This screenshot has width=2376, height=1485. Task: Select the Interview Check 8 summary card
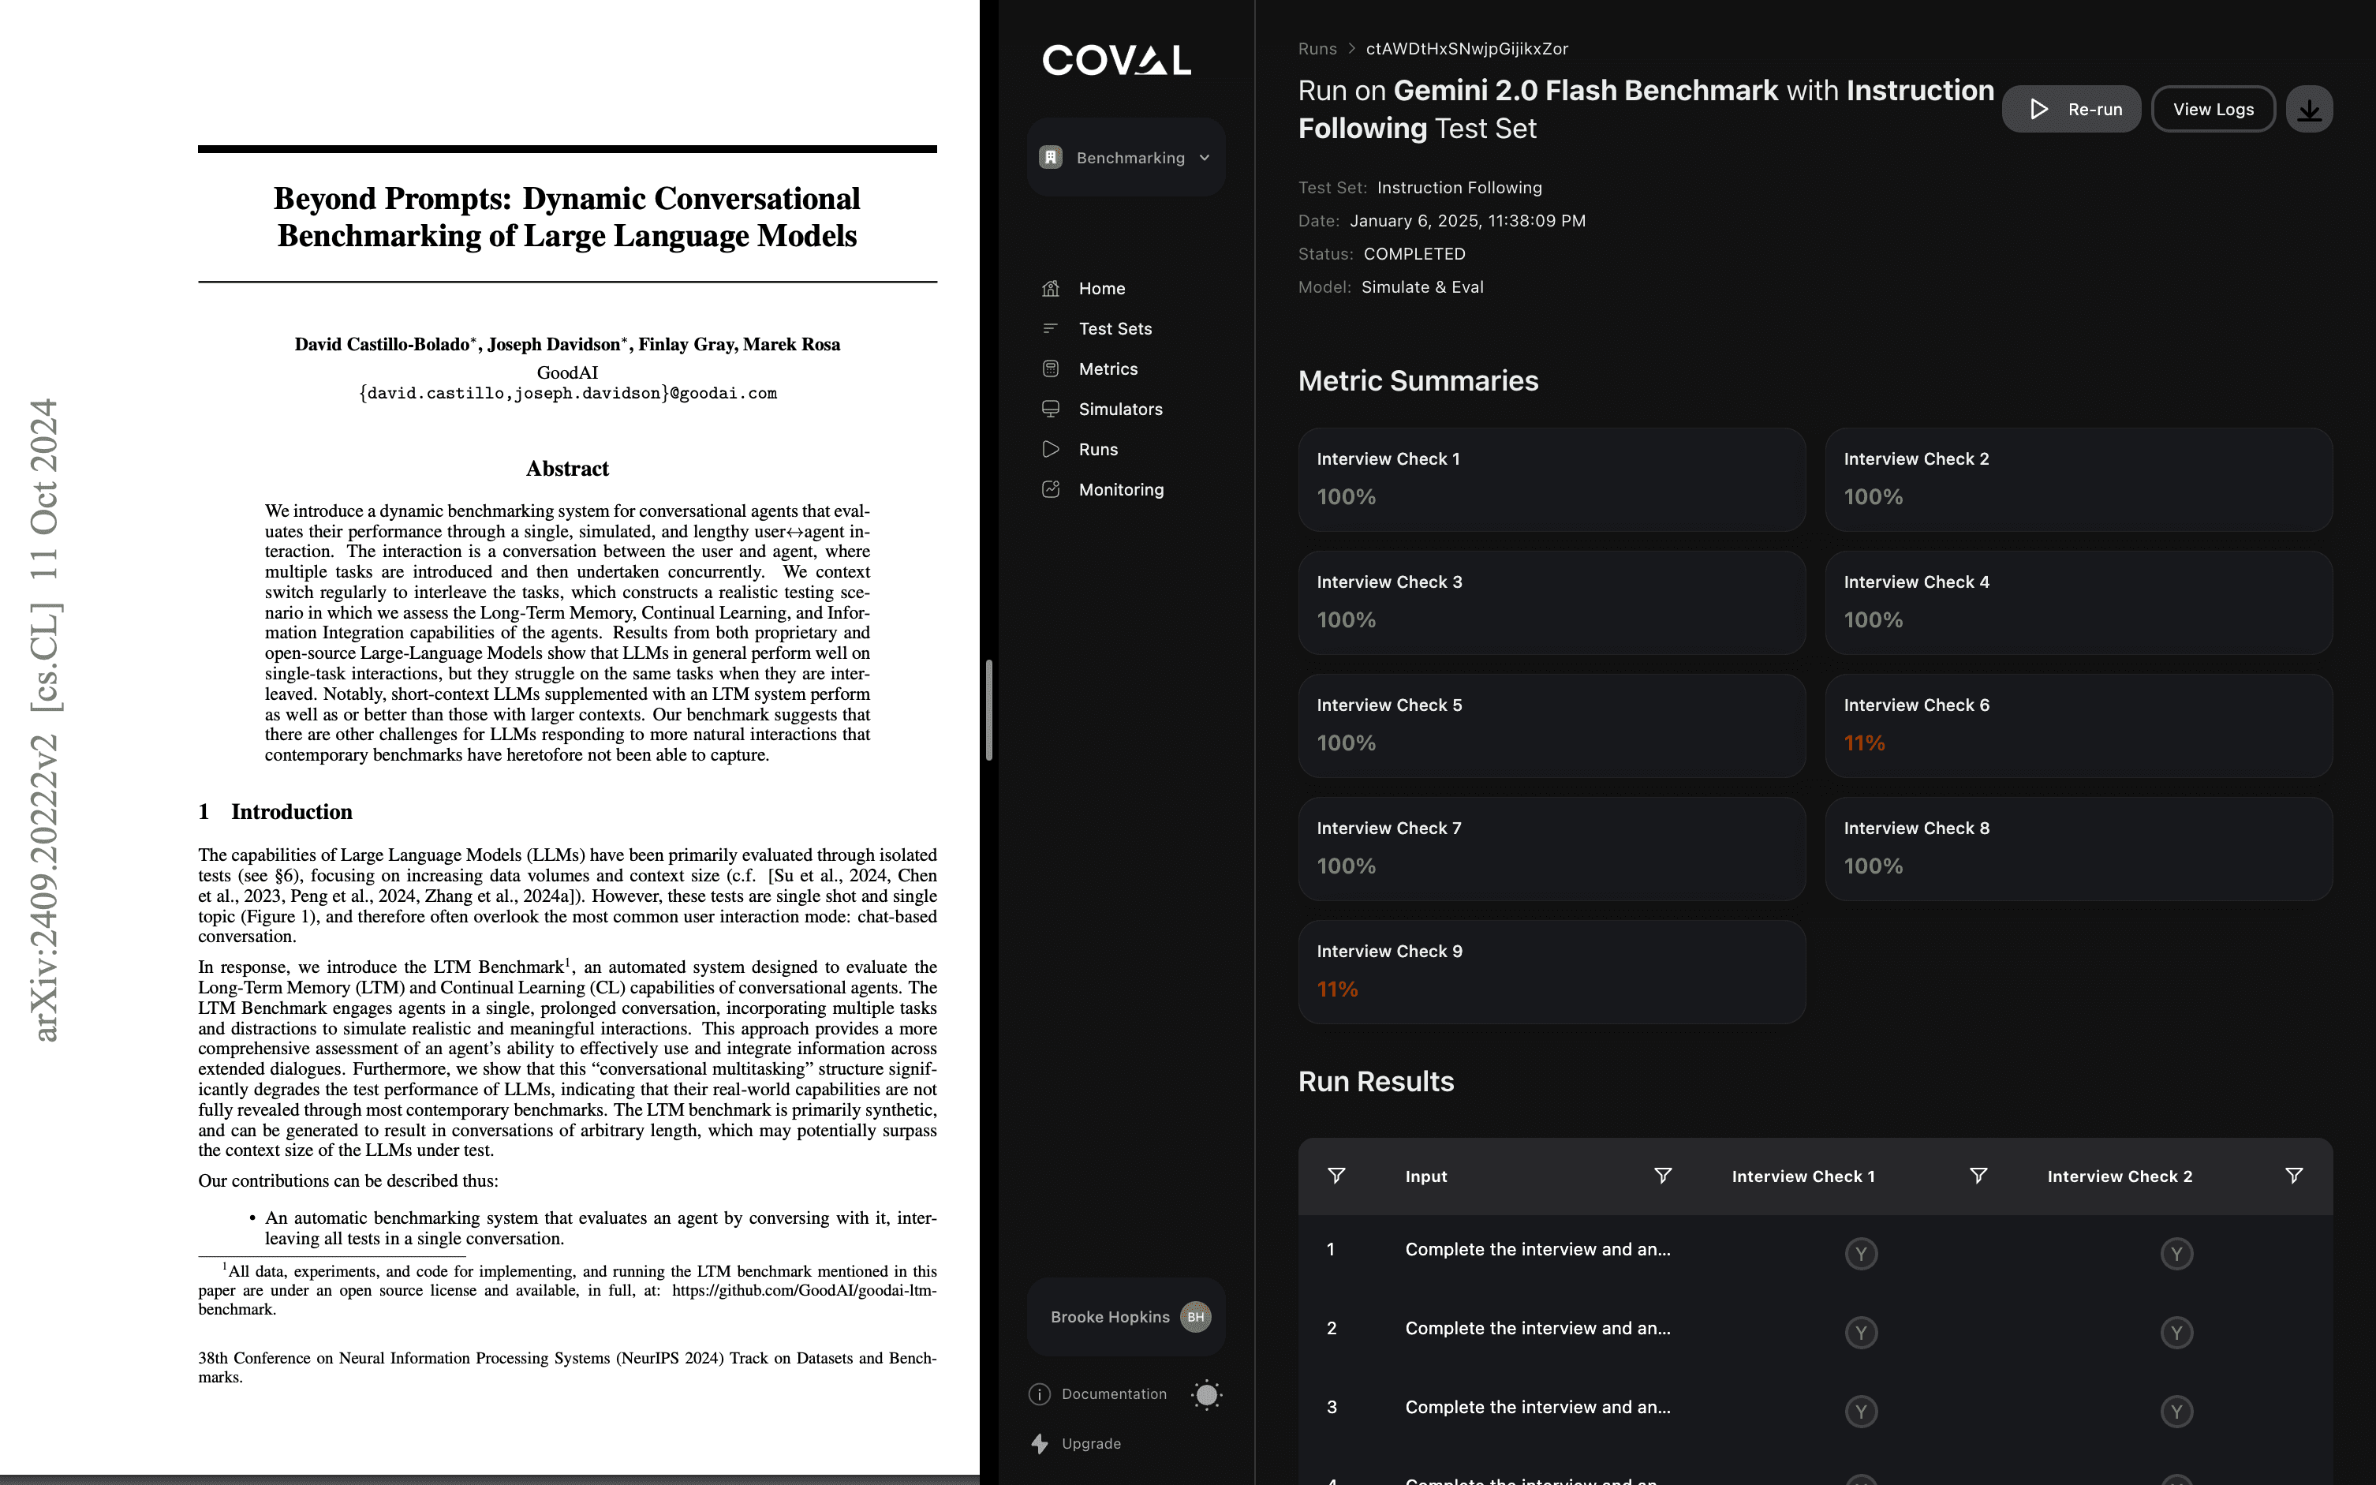[x=2079, y=848]
